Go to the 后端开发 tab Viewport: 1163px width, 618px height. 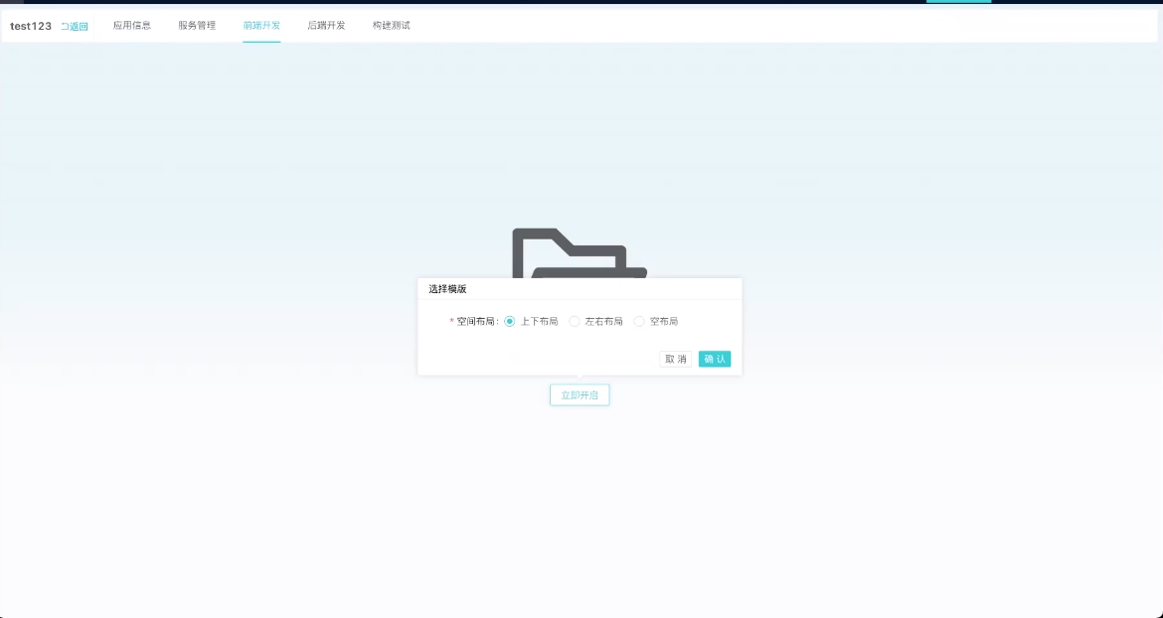[x=327, y=26]
